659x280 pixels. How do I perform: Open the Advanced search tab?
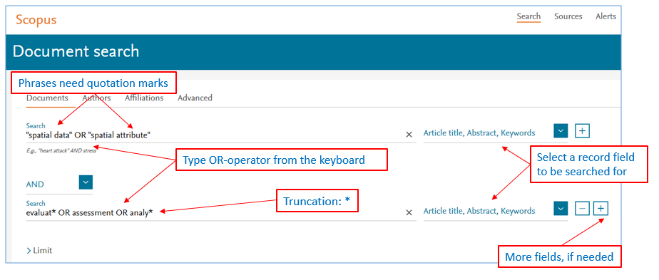coord(195,98)
